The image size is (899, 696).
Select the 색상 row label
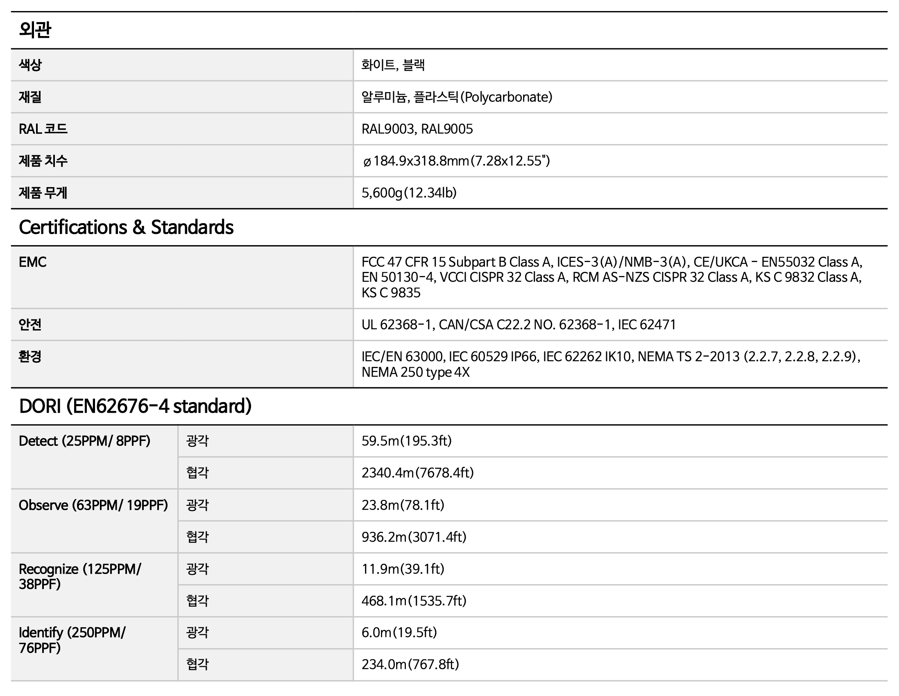coord(30,65)
